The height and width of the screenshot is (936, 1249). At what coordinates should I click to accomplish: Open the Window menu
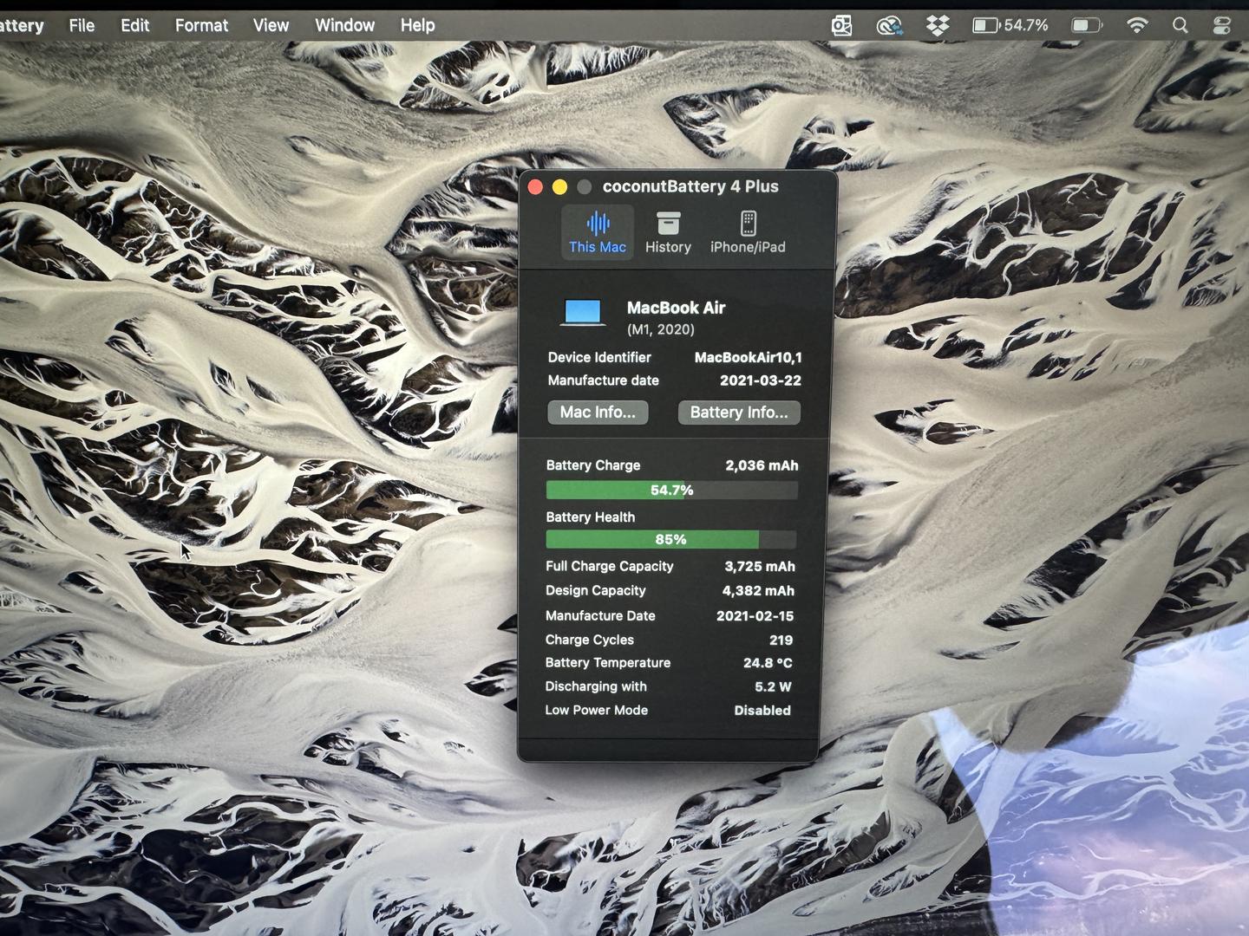tap(344, 25)
